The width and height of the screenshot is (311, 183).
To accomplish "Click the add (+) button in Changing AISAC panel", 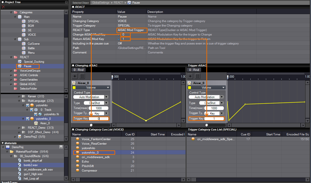I will (x=75, y=76).
